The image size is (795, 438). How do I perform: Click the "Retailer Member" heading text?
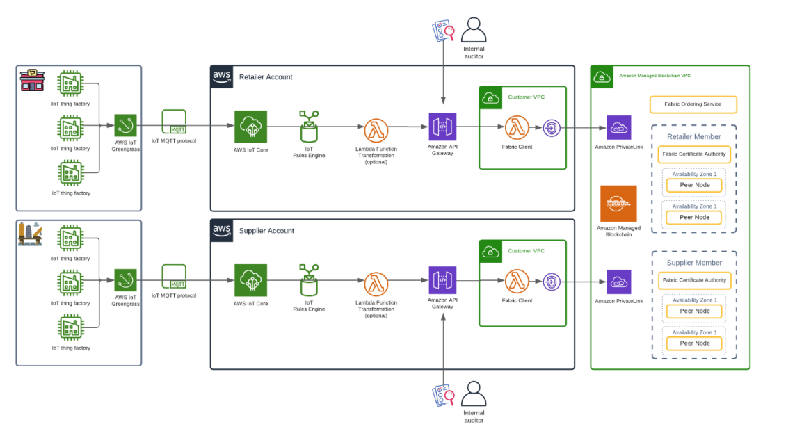pyautogui.click(x=694, y=137)
